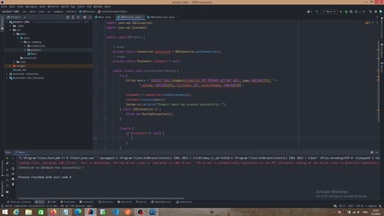Screen dimensions: 384x216
Task: Open the Problems tool window
Action: (68, 202)
